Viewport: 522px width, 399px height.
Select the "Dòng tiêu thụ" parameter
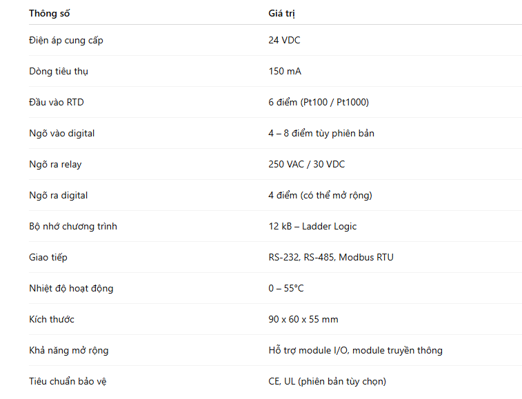59,71
